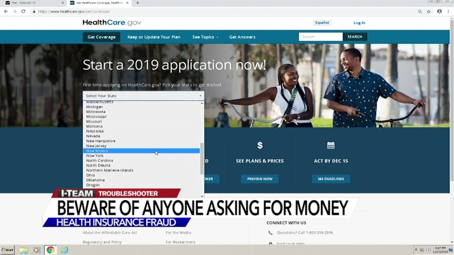Select the Get Healthcare Coverage browser tab

coord(99,3)
